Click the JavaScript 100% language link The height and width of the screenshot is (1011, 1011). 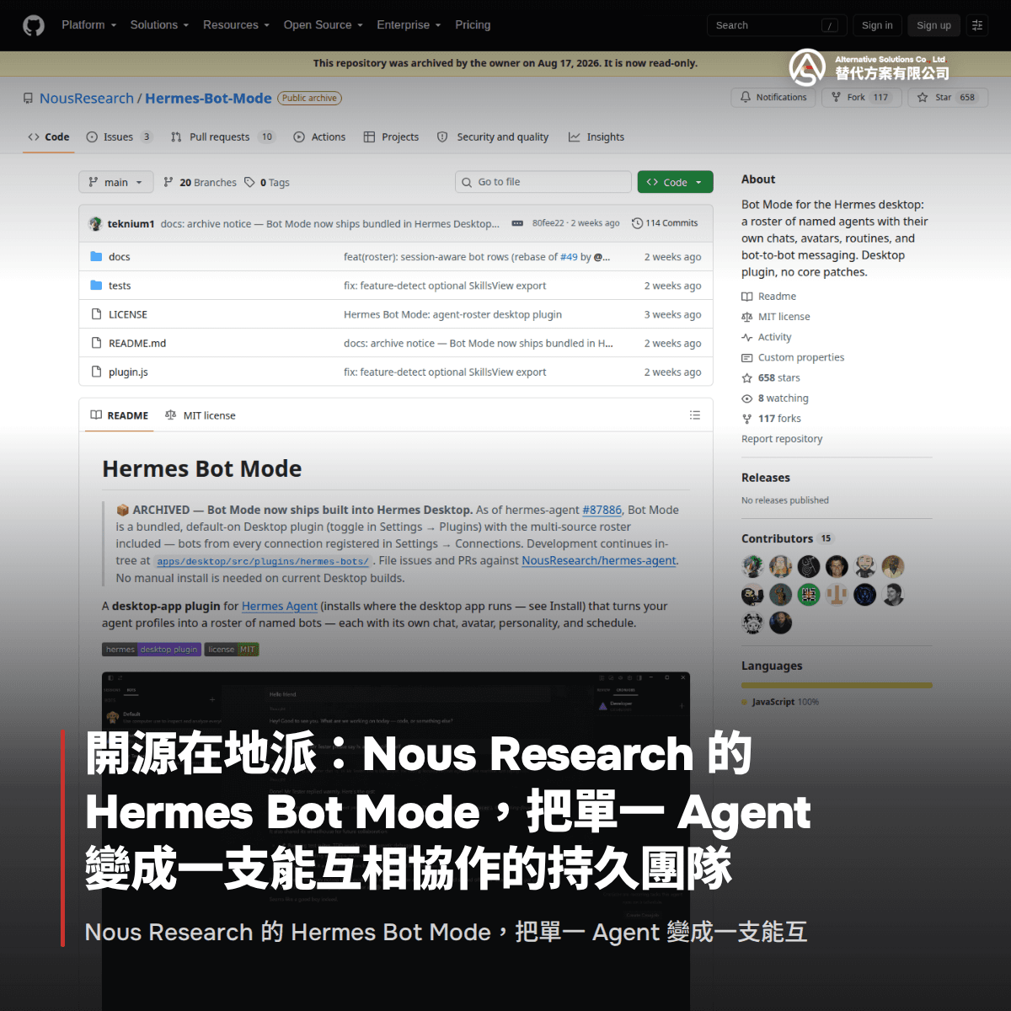click(x=780, y=702)
